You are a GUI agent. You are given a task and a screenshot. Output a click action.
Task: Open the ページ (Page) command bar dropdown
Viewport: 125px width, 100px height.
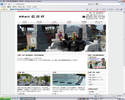103,9
